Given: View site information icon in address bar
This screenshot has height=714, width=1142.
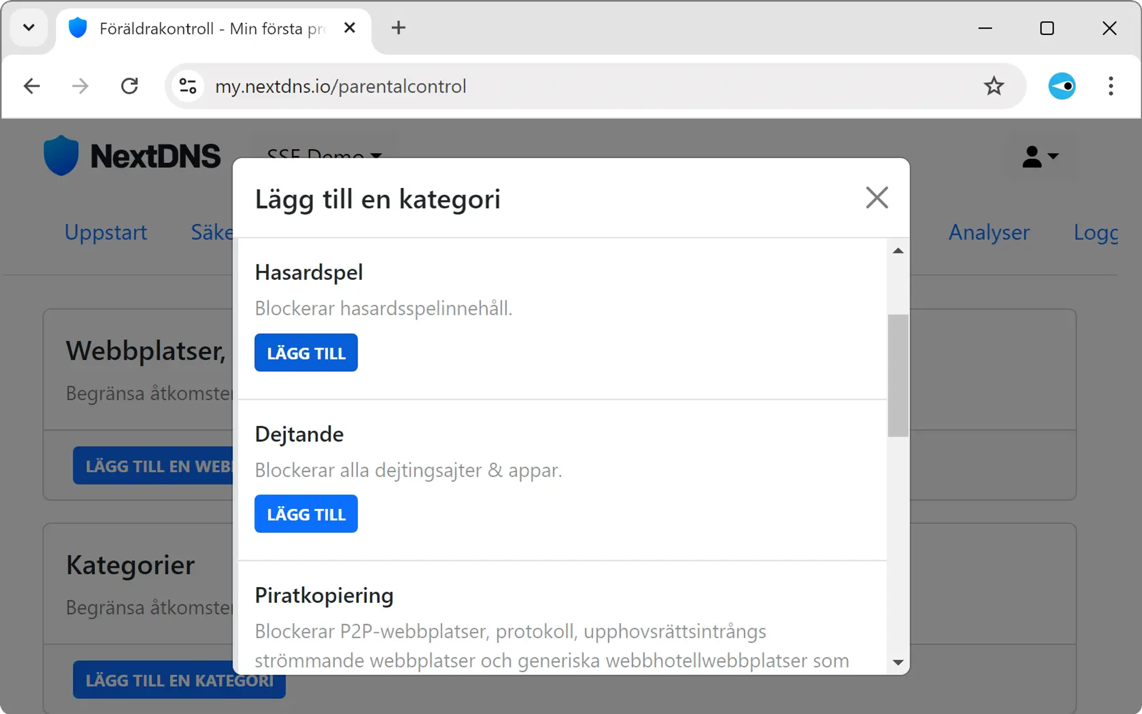Looking at the screenshot, I should tap(188, 86).
